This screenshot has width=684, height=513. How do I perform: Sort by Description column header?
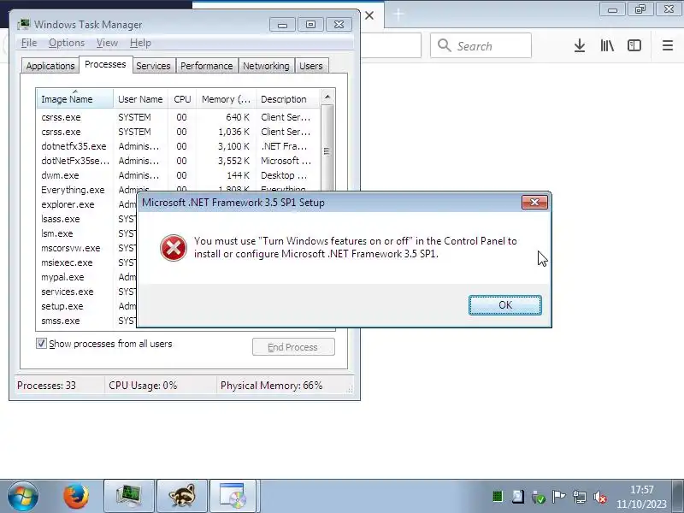point(288,99)
